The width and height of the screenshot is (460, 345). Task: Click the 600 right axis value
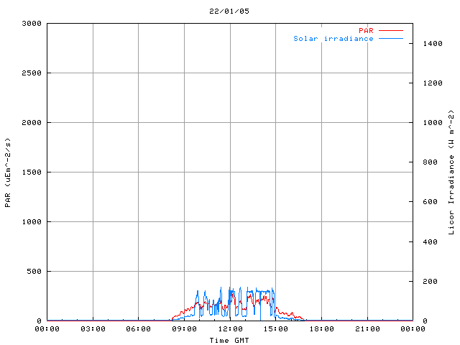click(x=430, y=202)
